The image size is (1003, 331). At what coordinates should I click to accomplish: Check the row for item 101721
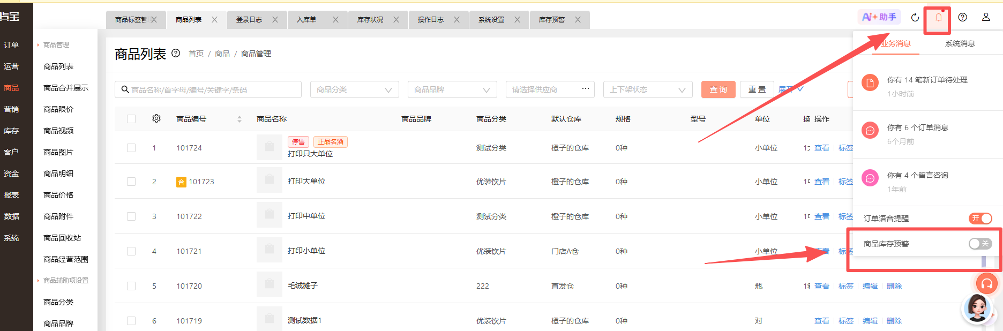(x=131, y=251)
